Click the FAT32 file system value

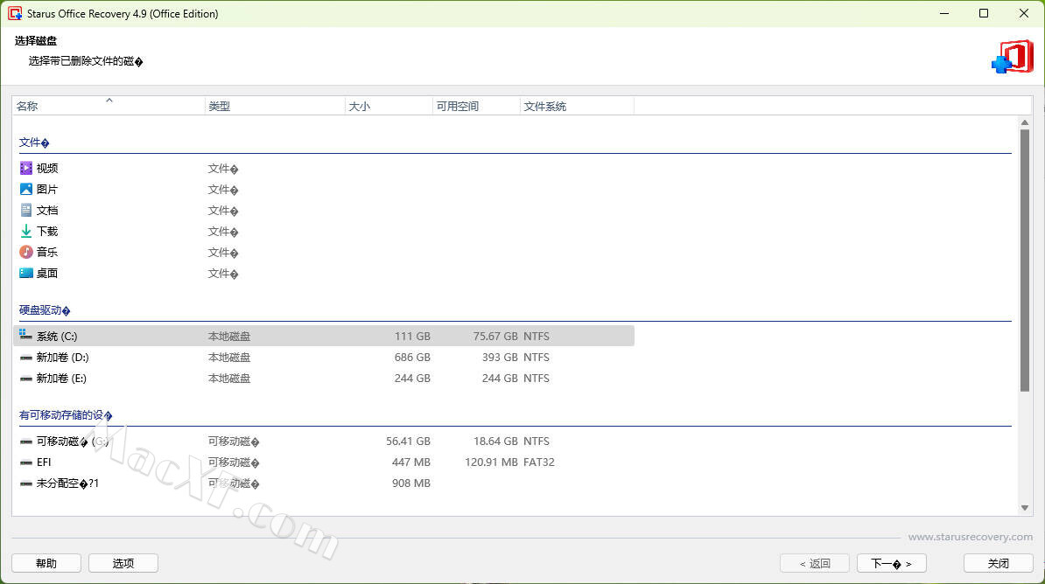539,462
